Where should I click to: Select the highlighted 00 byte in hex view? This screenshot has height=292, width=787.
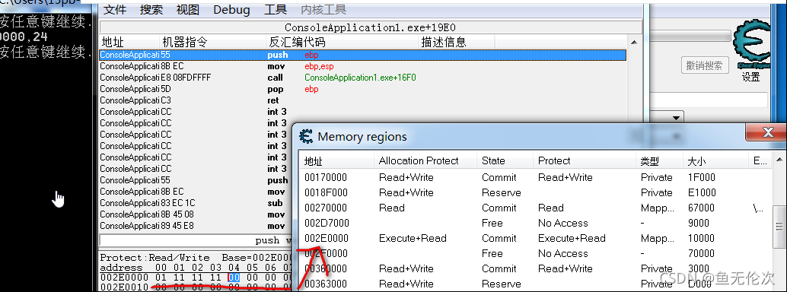(234, 277)
